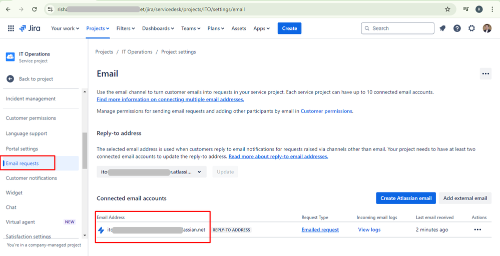The image size is (500, 256).
Task: Open Jira settings gear
Action: pos(471,28)
